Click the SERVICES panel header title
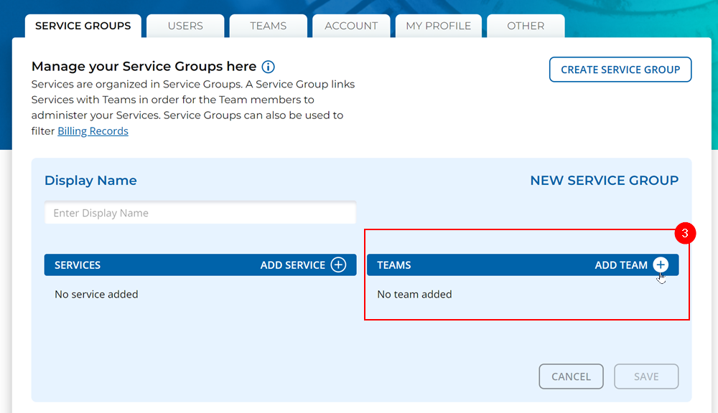The image size is (718, 413). point(78,265)
